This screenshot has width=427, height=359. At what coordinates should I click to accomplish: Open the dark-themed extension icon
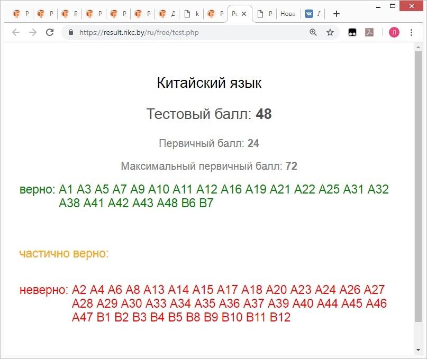(x=352, y=32)
